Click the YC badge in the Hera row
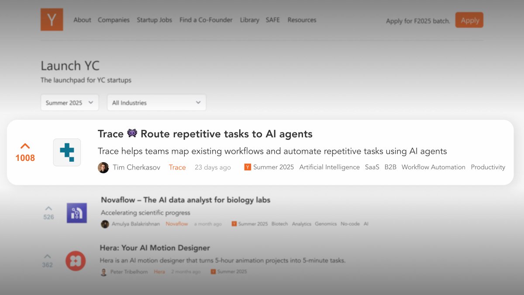 (x=213, y=271)
